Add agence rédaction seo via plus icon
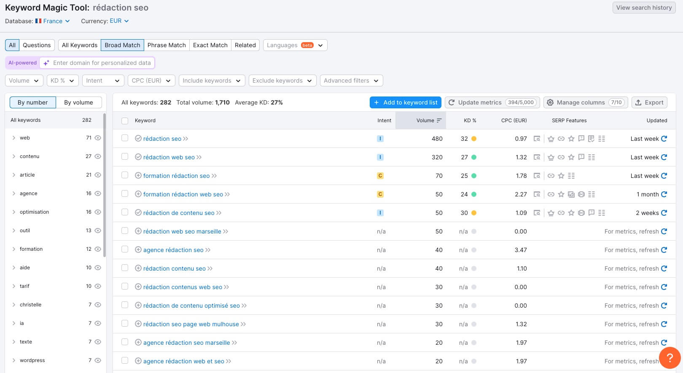Image resolution: width=683 pixels, height=373 pixels. point(138,250)
